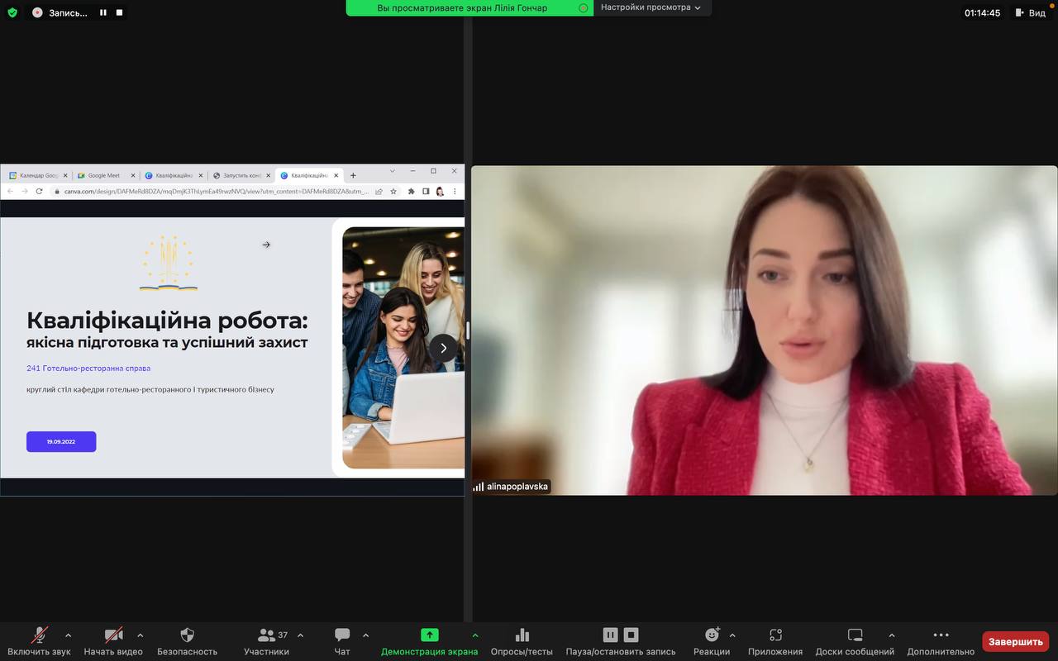Image resolution: width=1058 pixels, height=661 pixels.
Task: Click the green Демонстрация экрана button
Action: (x=429, y=641)
